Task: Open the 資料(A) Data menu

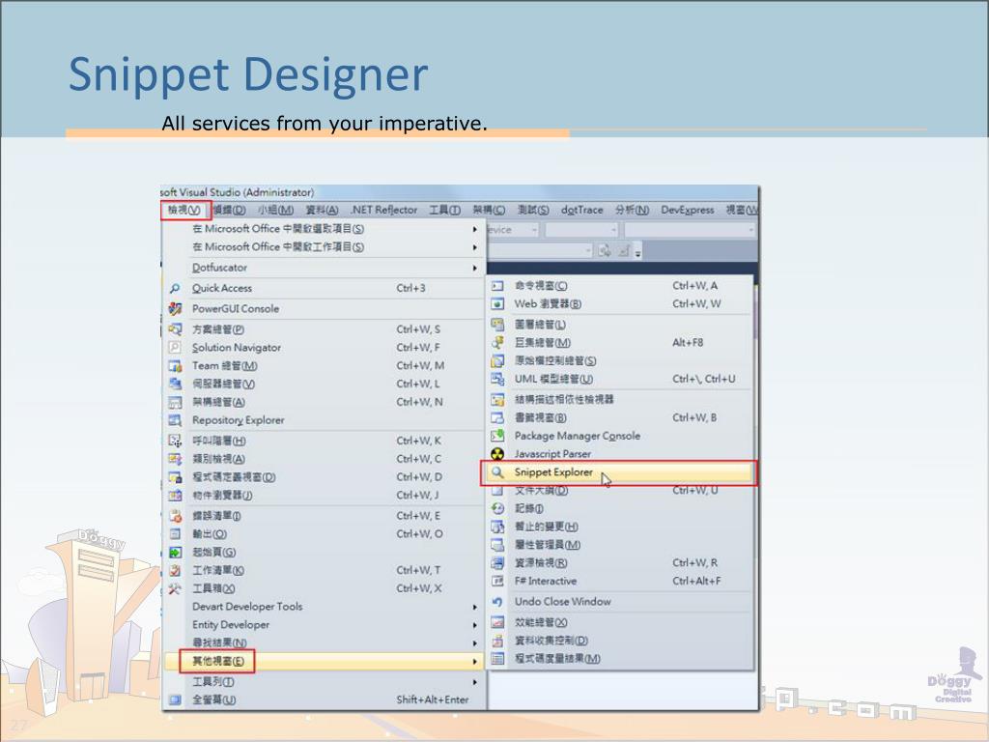Action: [323, 210]
